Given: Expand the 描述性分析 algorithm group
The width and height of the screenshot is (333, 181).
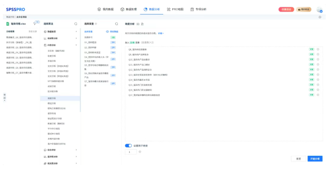Looking at the screenshot, I should point(61,38).
